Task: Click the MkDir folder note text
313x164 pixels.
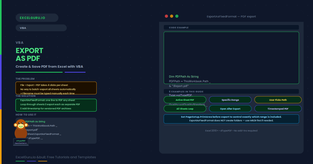Action: [231, 121]
